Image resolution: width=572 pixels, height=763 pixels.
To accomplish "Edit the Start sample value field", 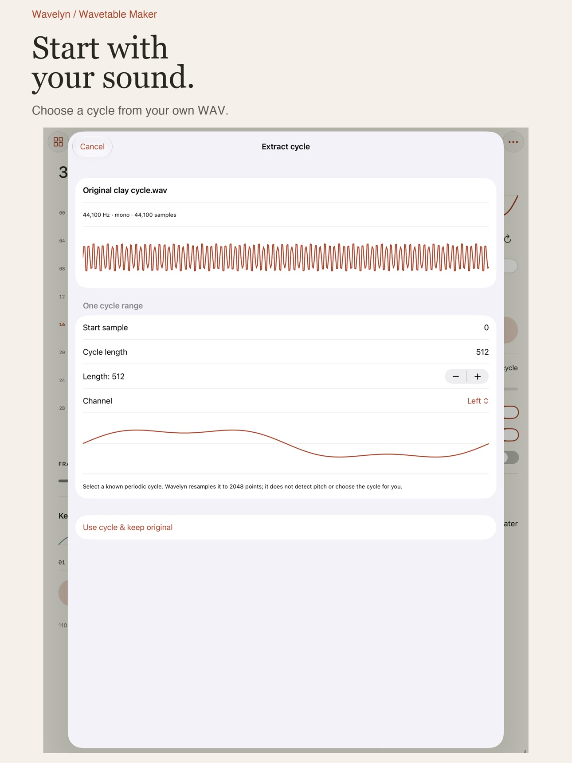I will (x=286, y=328).
